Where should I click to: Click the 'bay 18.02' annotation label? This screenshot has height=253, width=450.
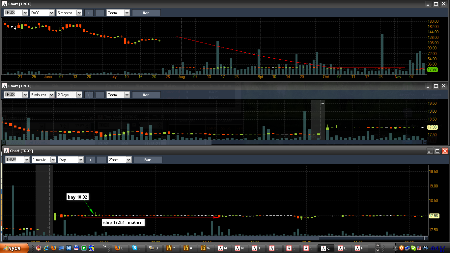78,197
